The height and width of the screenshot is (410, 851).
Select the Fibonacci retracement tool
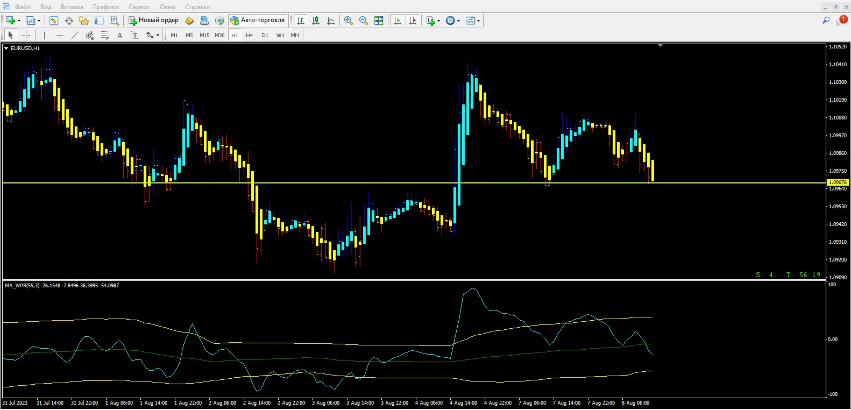click(104, 35)
